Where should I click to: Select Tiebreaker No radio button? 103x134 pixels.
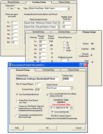coord(15,9)
